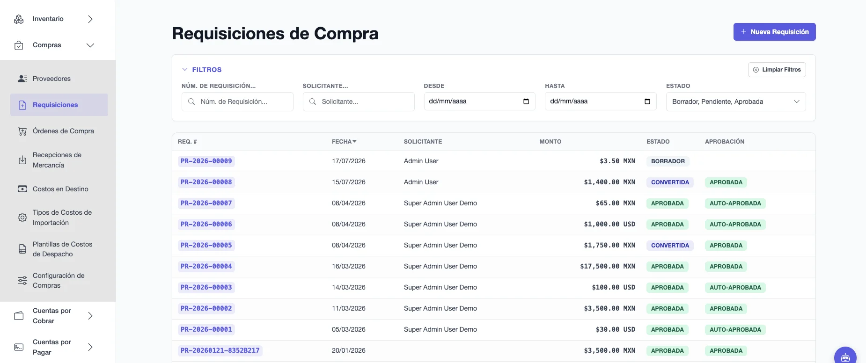Open Costos en Destino page
Screen dimensions: 866x363
(x=59, y=189)
